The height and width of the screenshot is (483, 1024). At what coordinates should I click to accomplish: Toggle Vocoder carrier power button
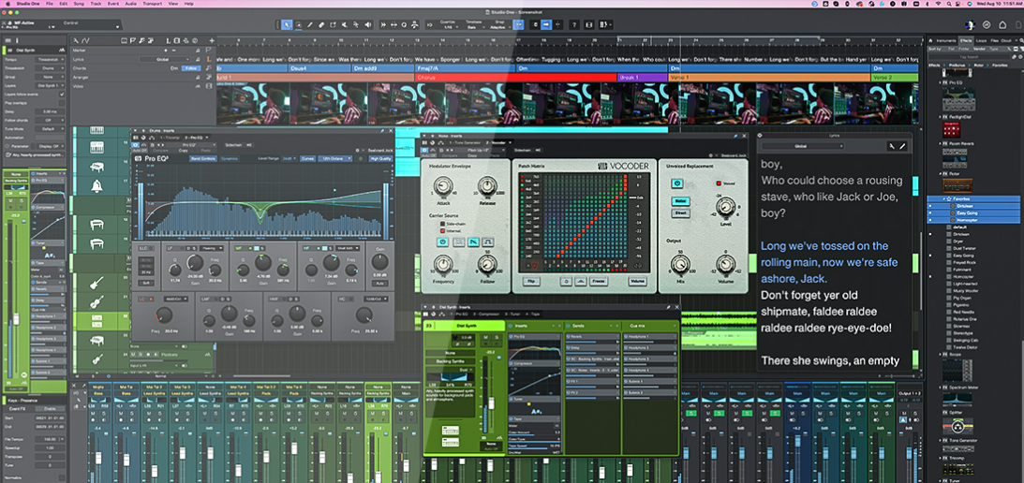443,242
